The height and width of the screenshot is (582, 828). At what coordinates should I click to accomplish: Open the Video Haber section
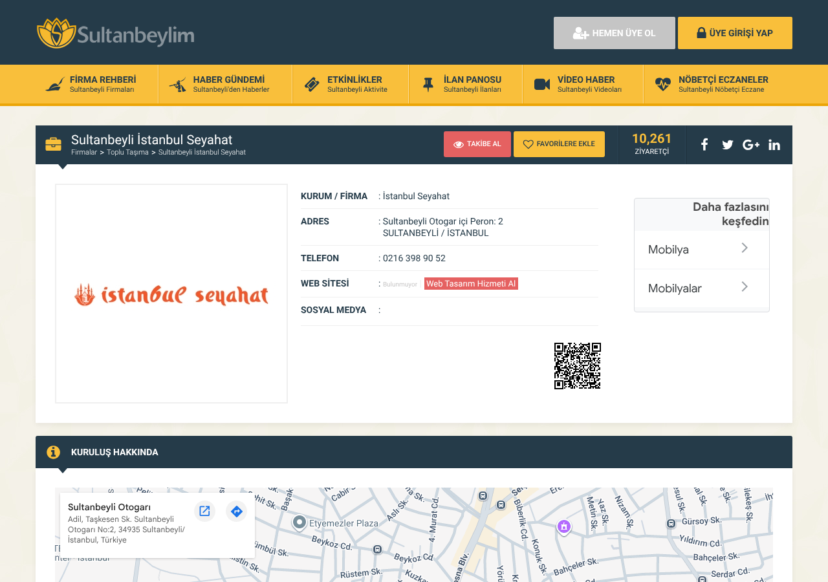point(583,84)
